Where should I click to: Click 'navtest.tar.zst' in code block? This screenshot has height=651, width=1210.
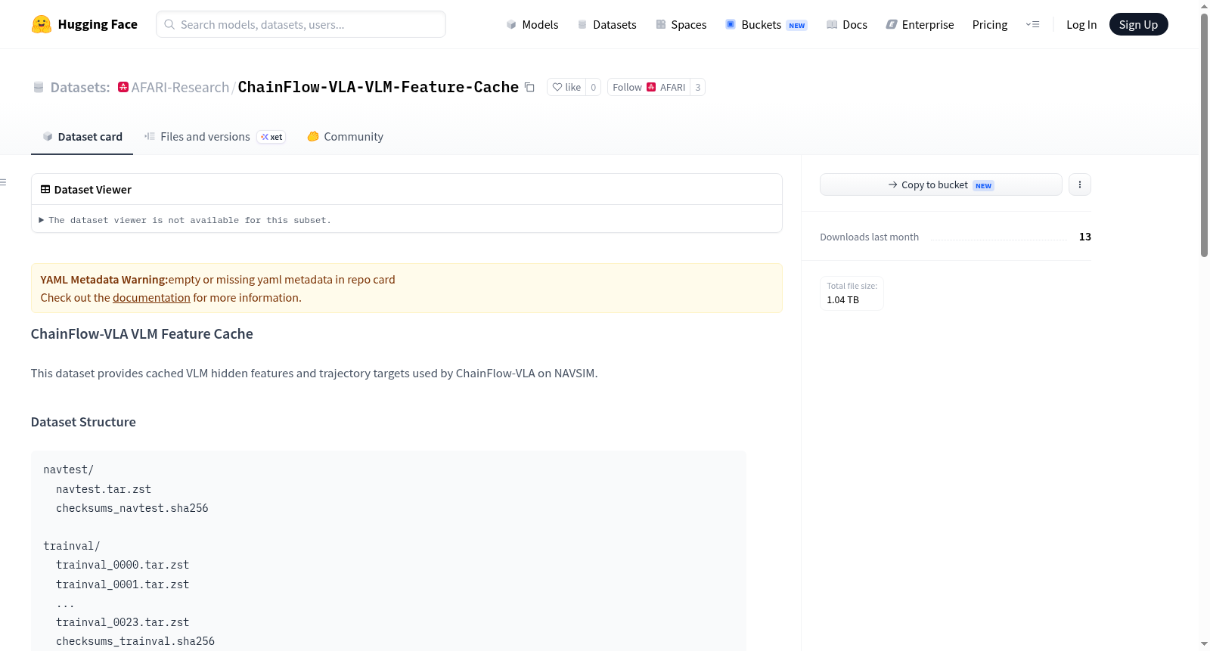coord(104,489)
